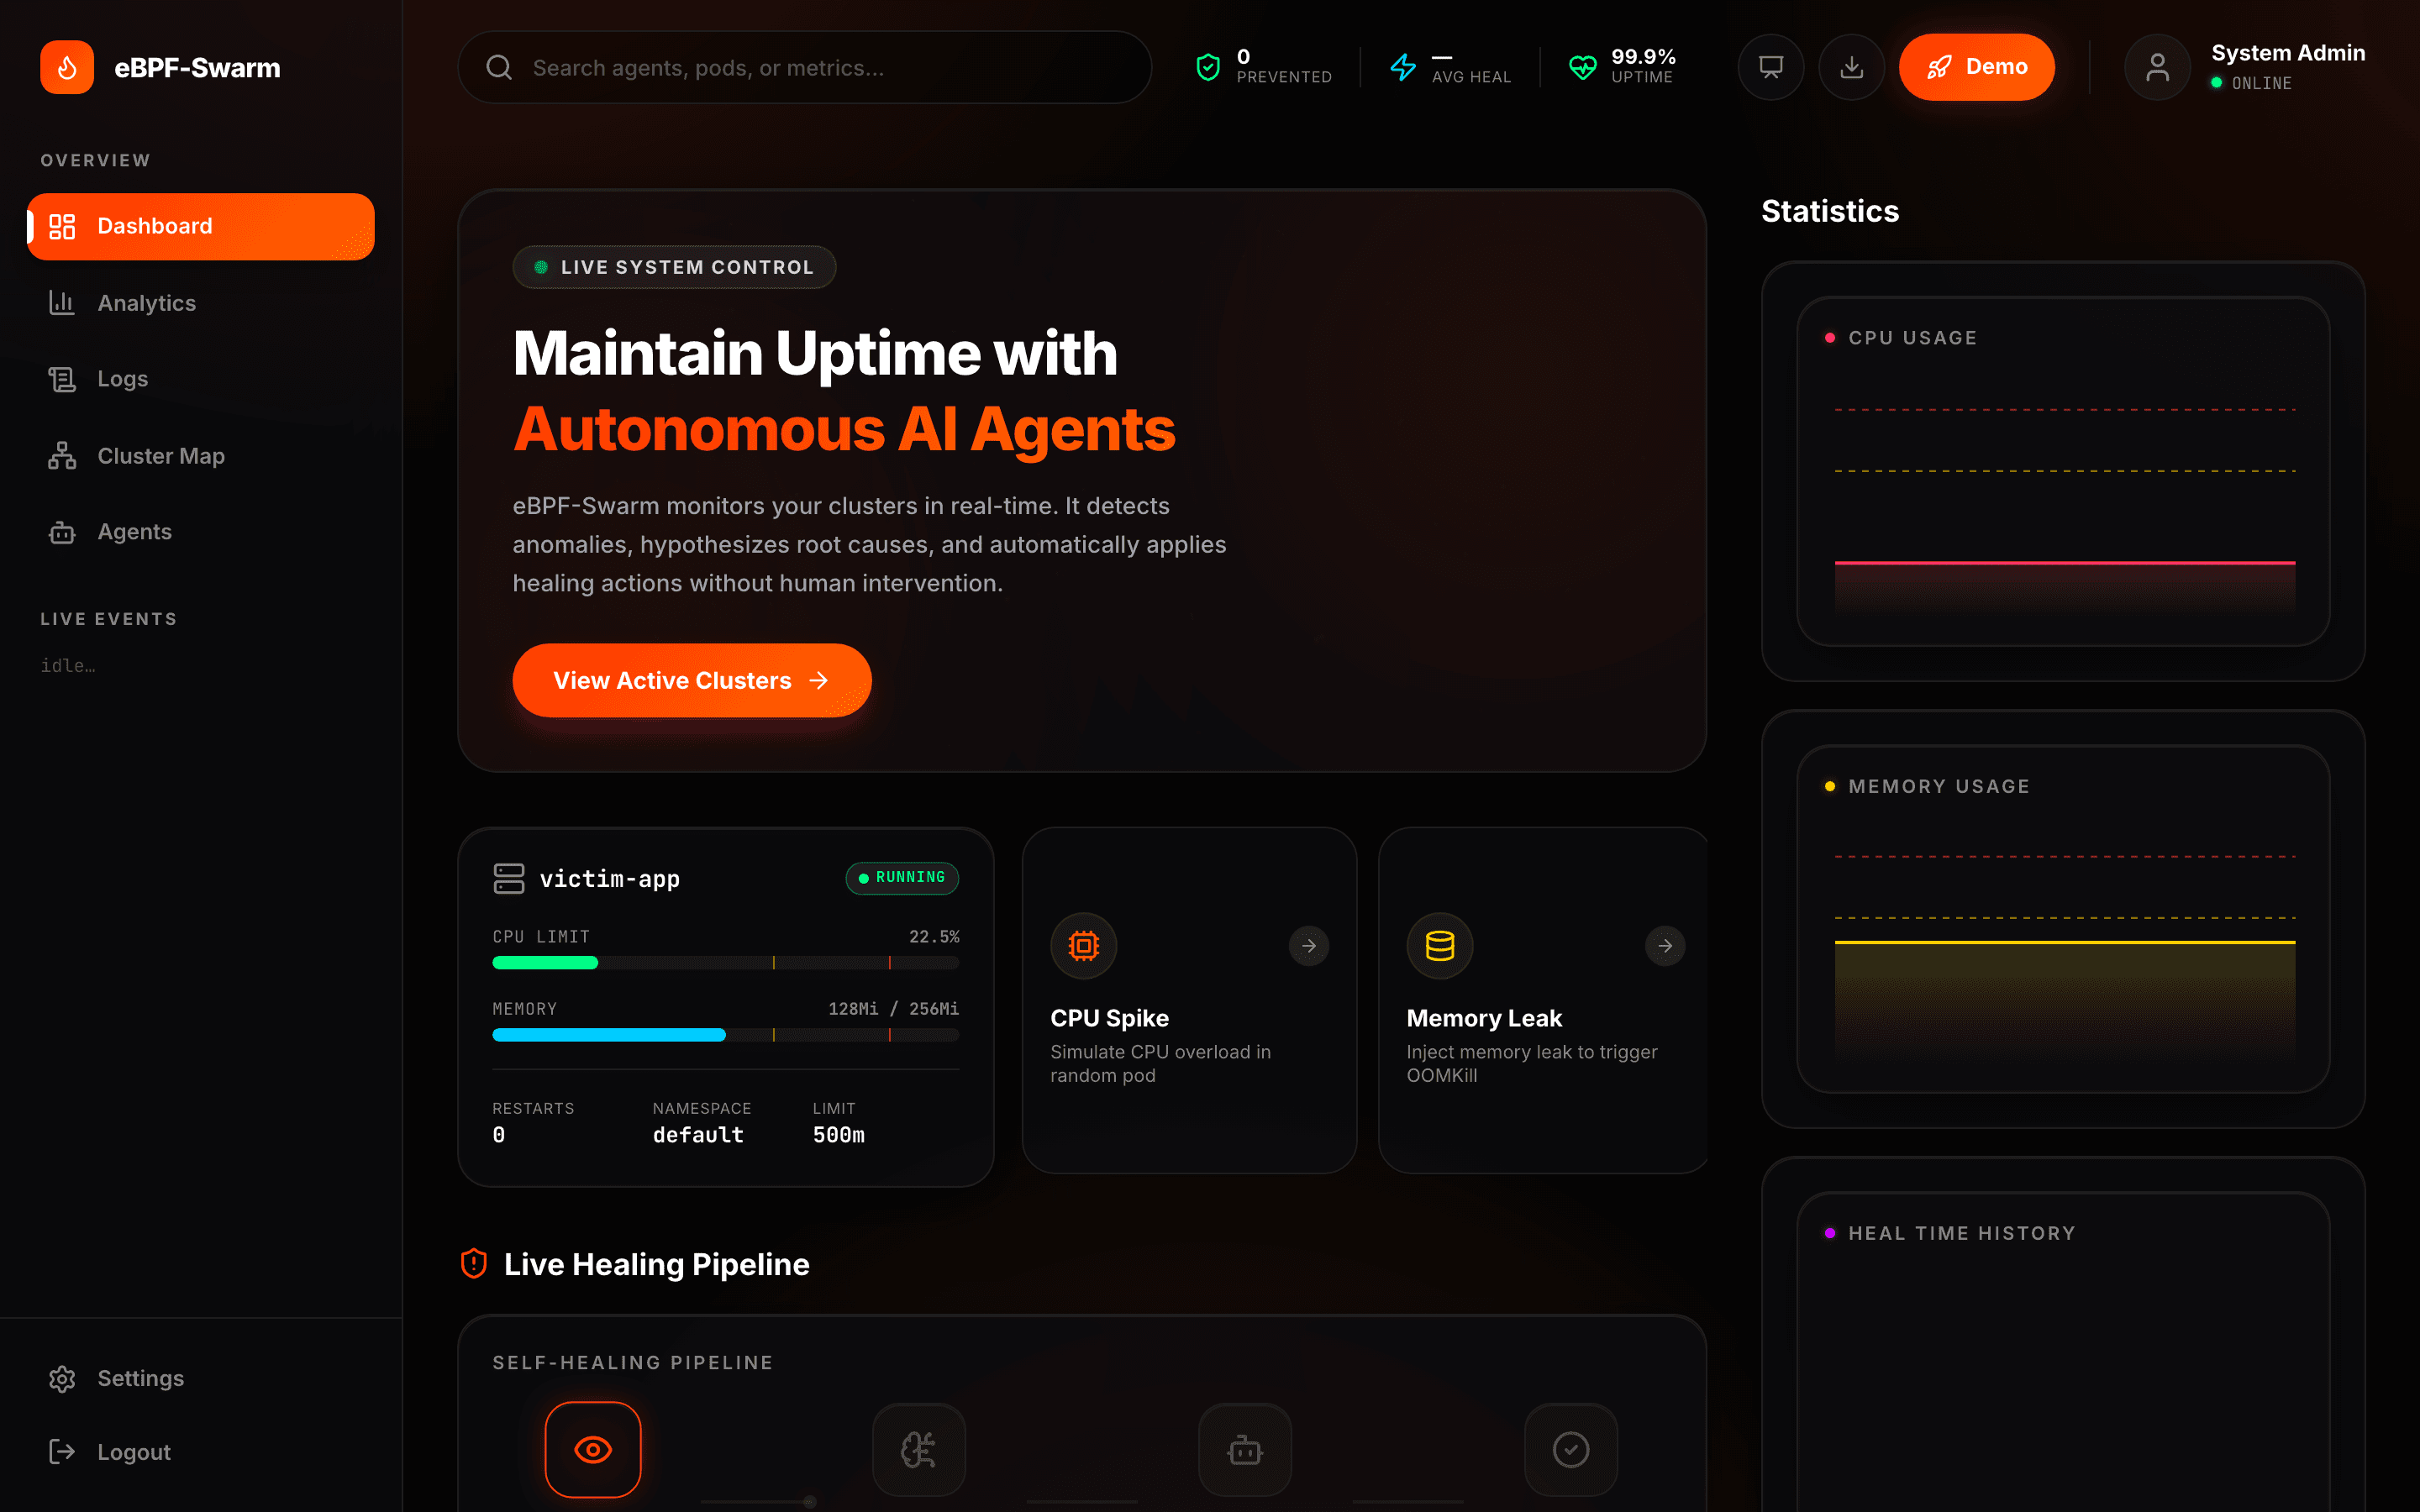The image size is (2420, 1512).
Task: Select the Memory Leak card title
Action: 1484,1018
